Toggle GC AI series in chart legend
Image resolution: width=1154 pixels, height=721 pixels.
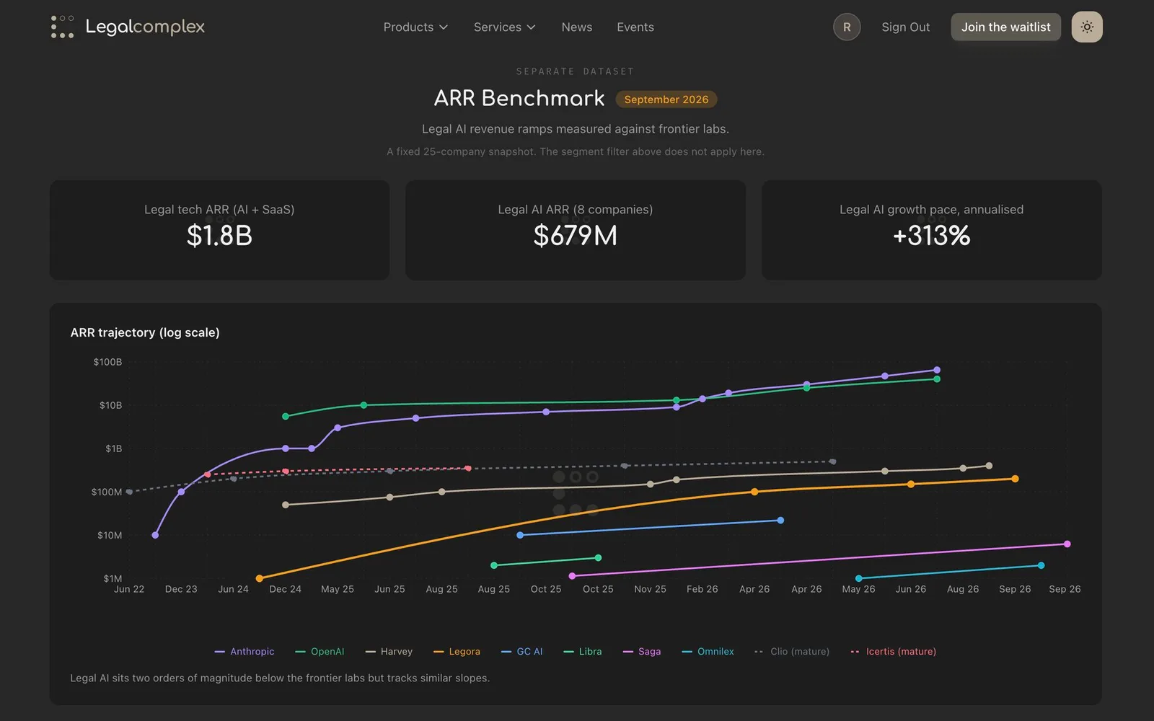point(522,651)
